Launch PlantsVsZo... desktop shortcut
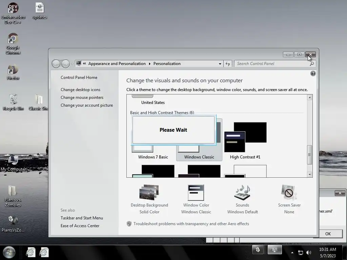 13,224
